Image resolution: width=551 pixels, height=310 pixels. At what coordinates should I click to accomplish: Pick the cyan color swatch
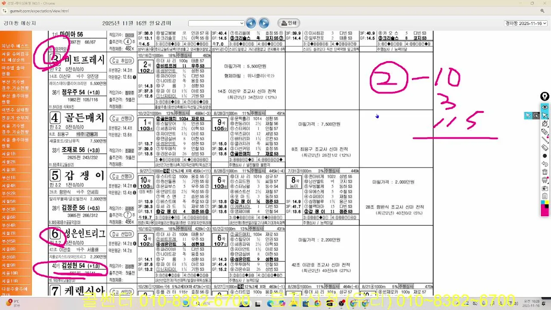pos(543,203)
